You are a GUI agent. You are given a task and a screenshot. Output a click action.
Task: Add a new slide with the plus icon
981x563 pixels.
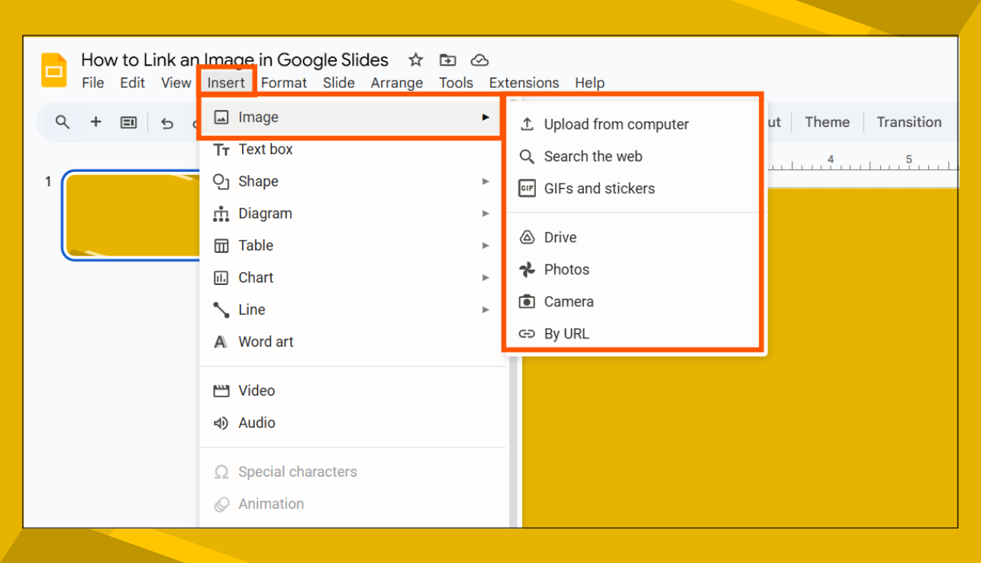tap(95, 121)
